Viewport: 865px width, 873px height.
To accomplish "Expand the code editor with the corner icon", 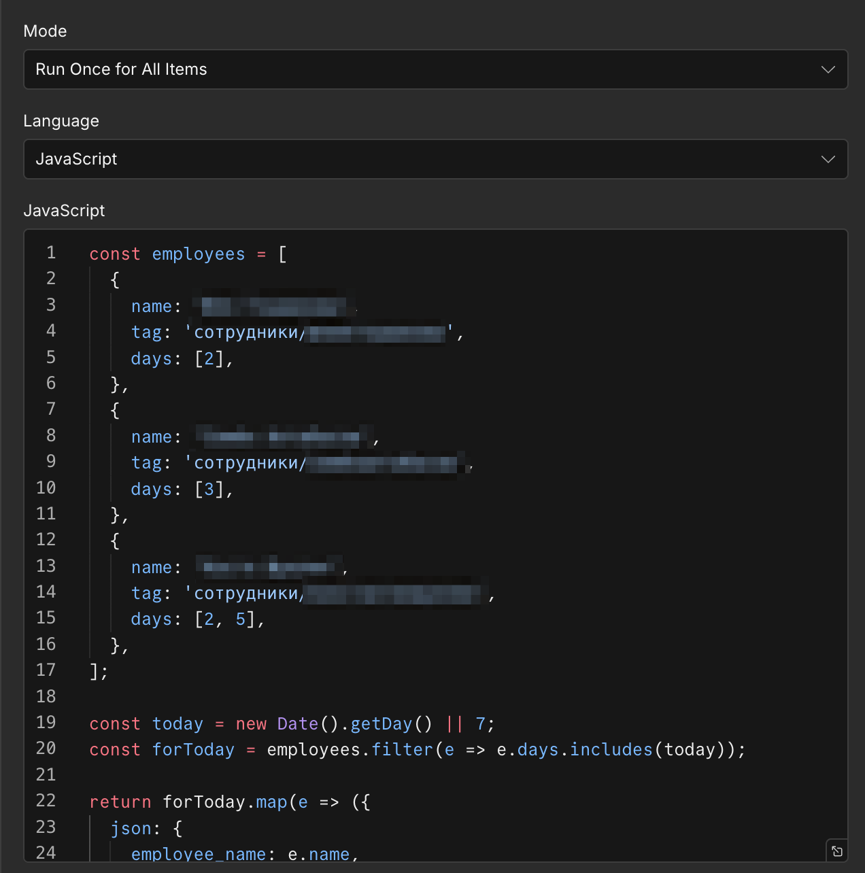I will click(x=837, y=851).
